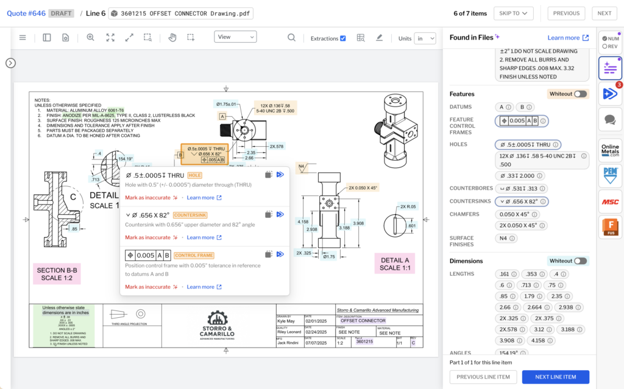The image size is (624, 389).
Task: Click the blue arrow icon for COUNTERSINK entry
Action: tap(280, 214)
